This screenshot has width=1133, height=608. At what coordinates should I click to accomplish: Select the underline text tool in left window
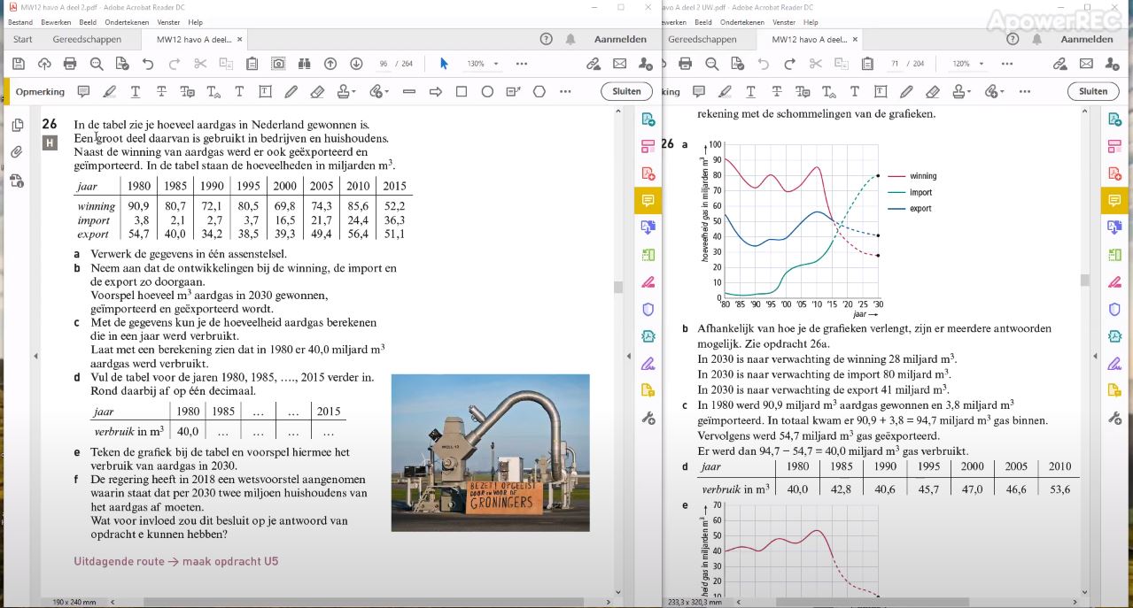coord(136,91)
